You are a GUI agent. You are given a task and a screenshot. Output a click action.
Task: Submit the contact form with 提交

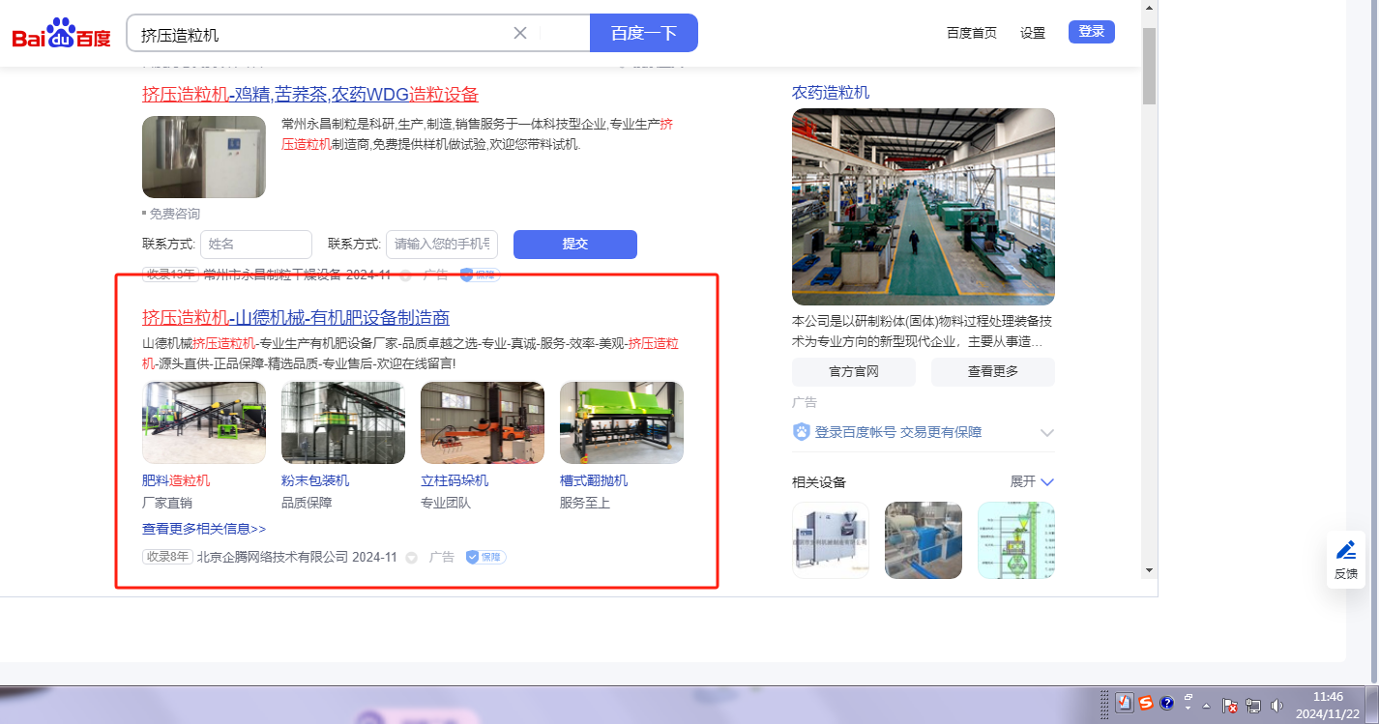[575, 244]
